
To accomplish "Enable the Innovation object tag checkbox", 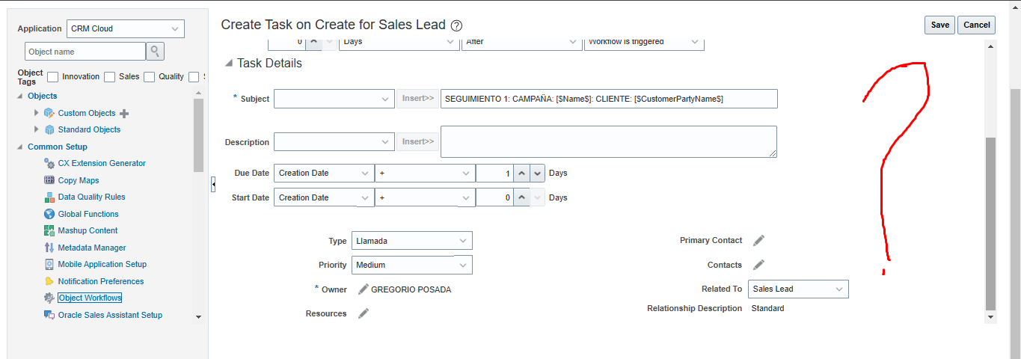I will [x=53, y=76].
